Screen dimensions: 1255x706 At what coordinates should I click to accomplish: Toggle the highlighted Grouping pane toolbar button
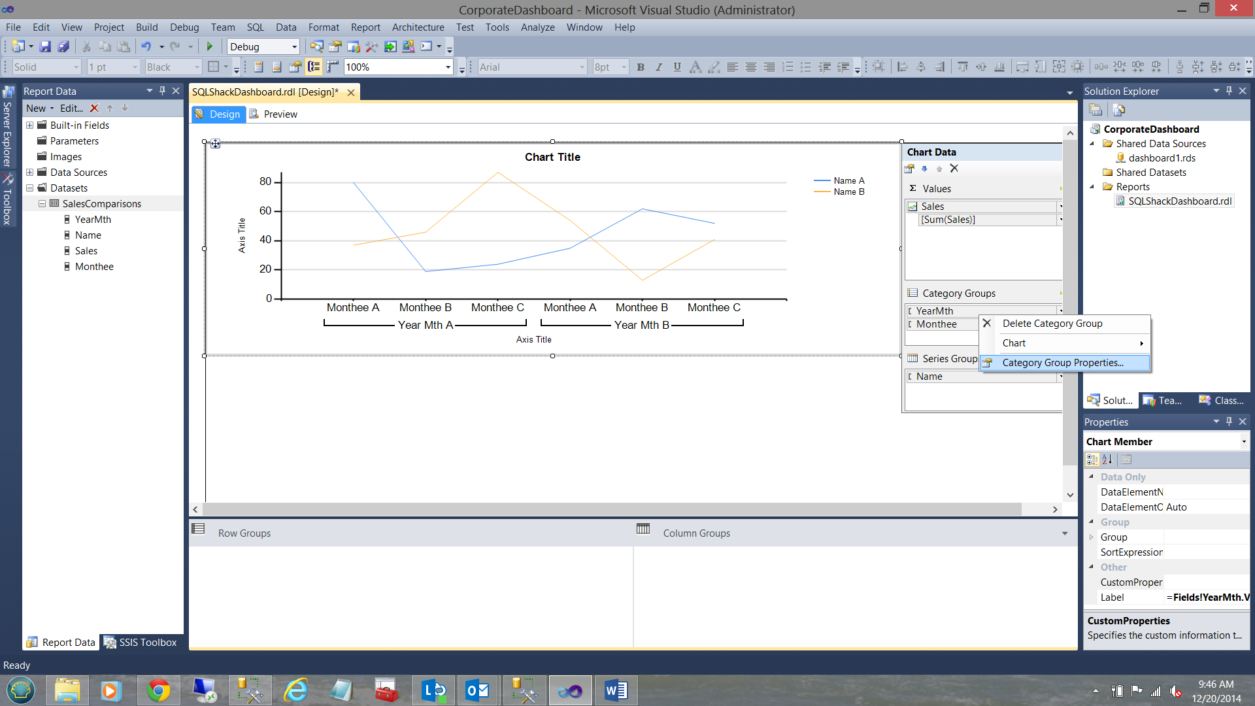click(x=314, y=67)
